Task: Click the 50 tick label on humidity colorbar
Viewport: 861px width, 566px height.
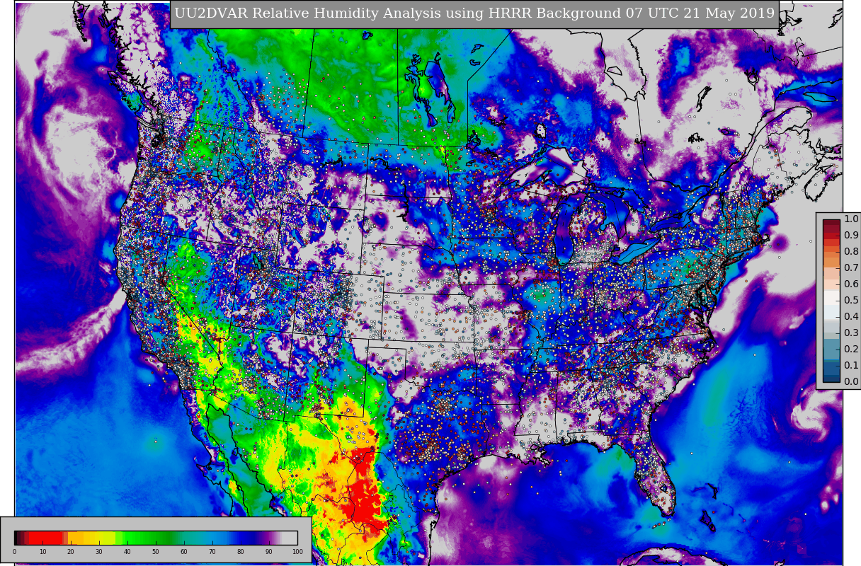Action: click(x=156, y=552)
